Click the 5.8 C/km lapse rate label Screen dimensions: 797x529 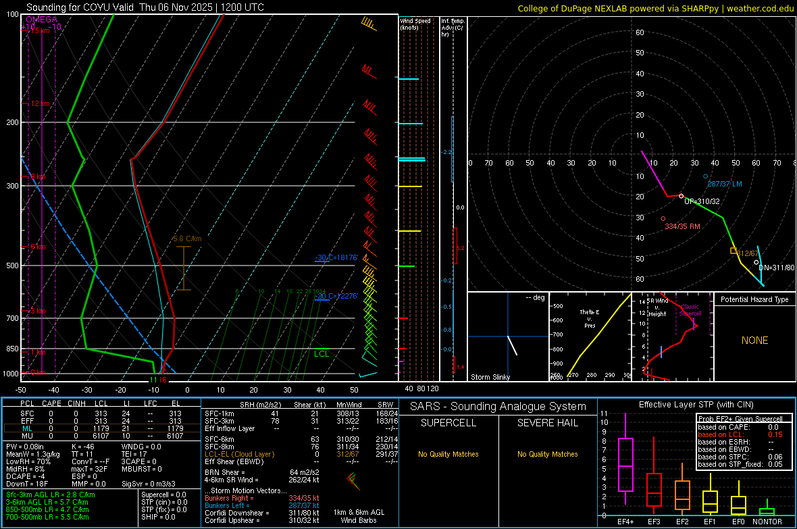(x=187, y=238)
